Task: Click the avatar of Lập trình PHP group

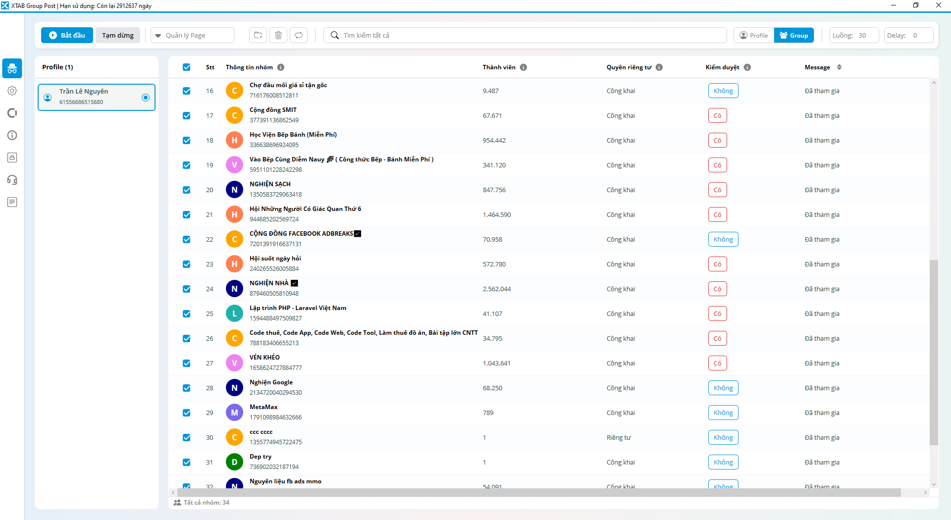Action: pyautogui.click(x=235, y=313)
